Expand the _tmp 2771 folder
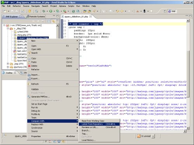This screenshot has height=145, width=194. point(8,64)
